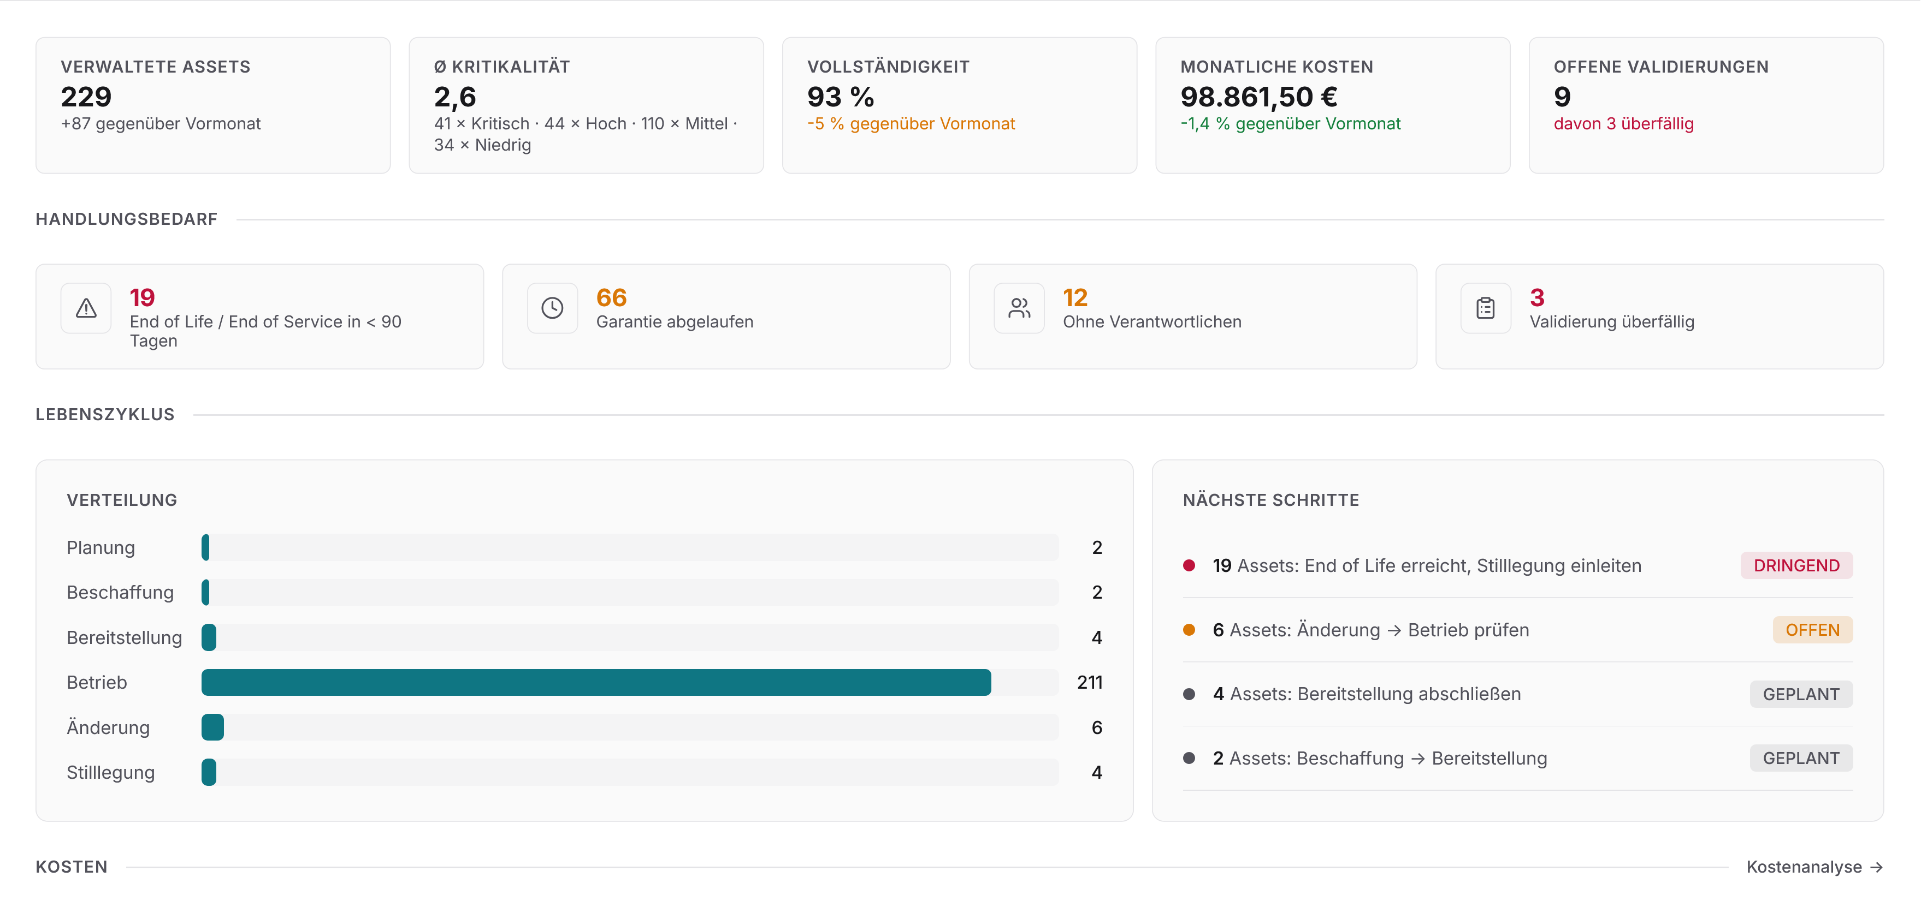1921x901 pixels.
Task: Click GEPLANT badge for Bereitstellung abschließen
Action: pyautogui.click(x=1801, y=694)
